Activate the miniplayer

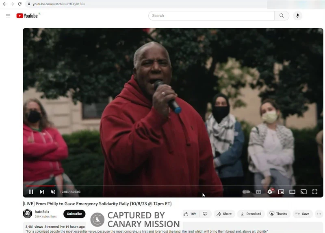(x=281, y=192)
